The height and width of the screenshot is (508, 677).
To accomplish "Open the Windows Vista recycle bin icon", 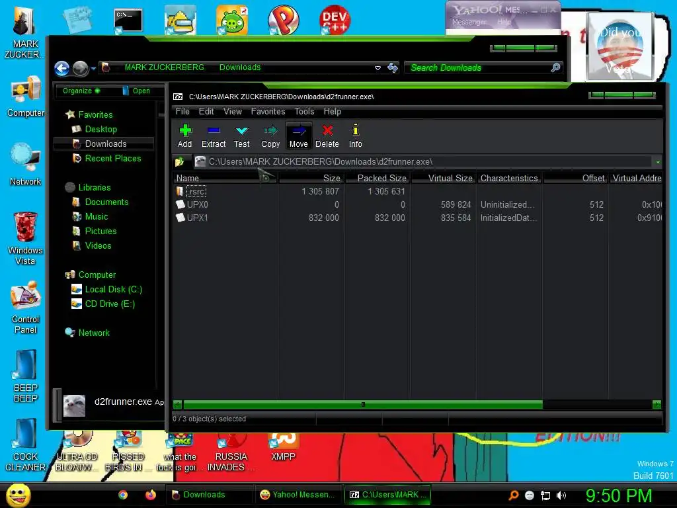I will click(26, 238).
